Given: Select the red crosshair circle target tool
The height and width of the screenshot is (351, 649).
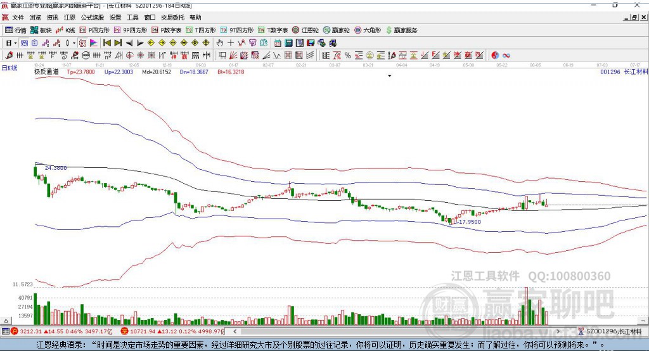Looking at the screenshot, I should tap(129, 56).
